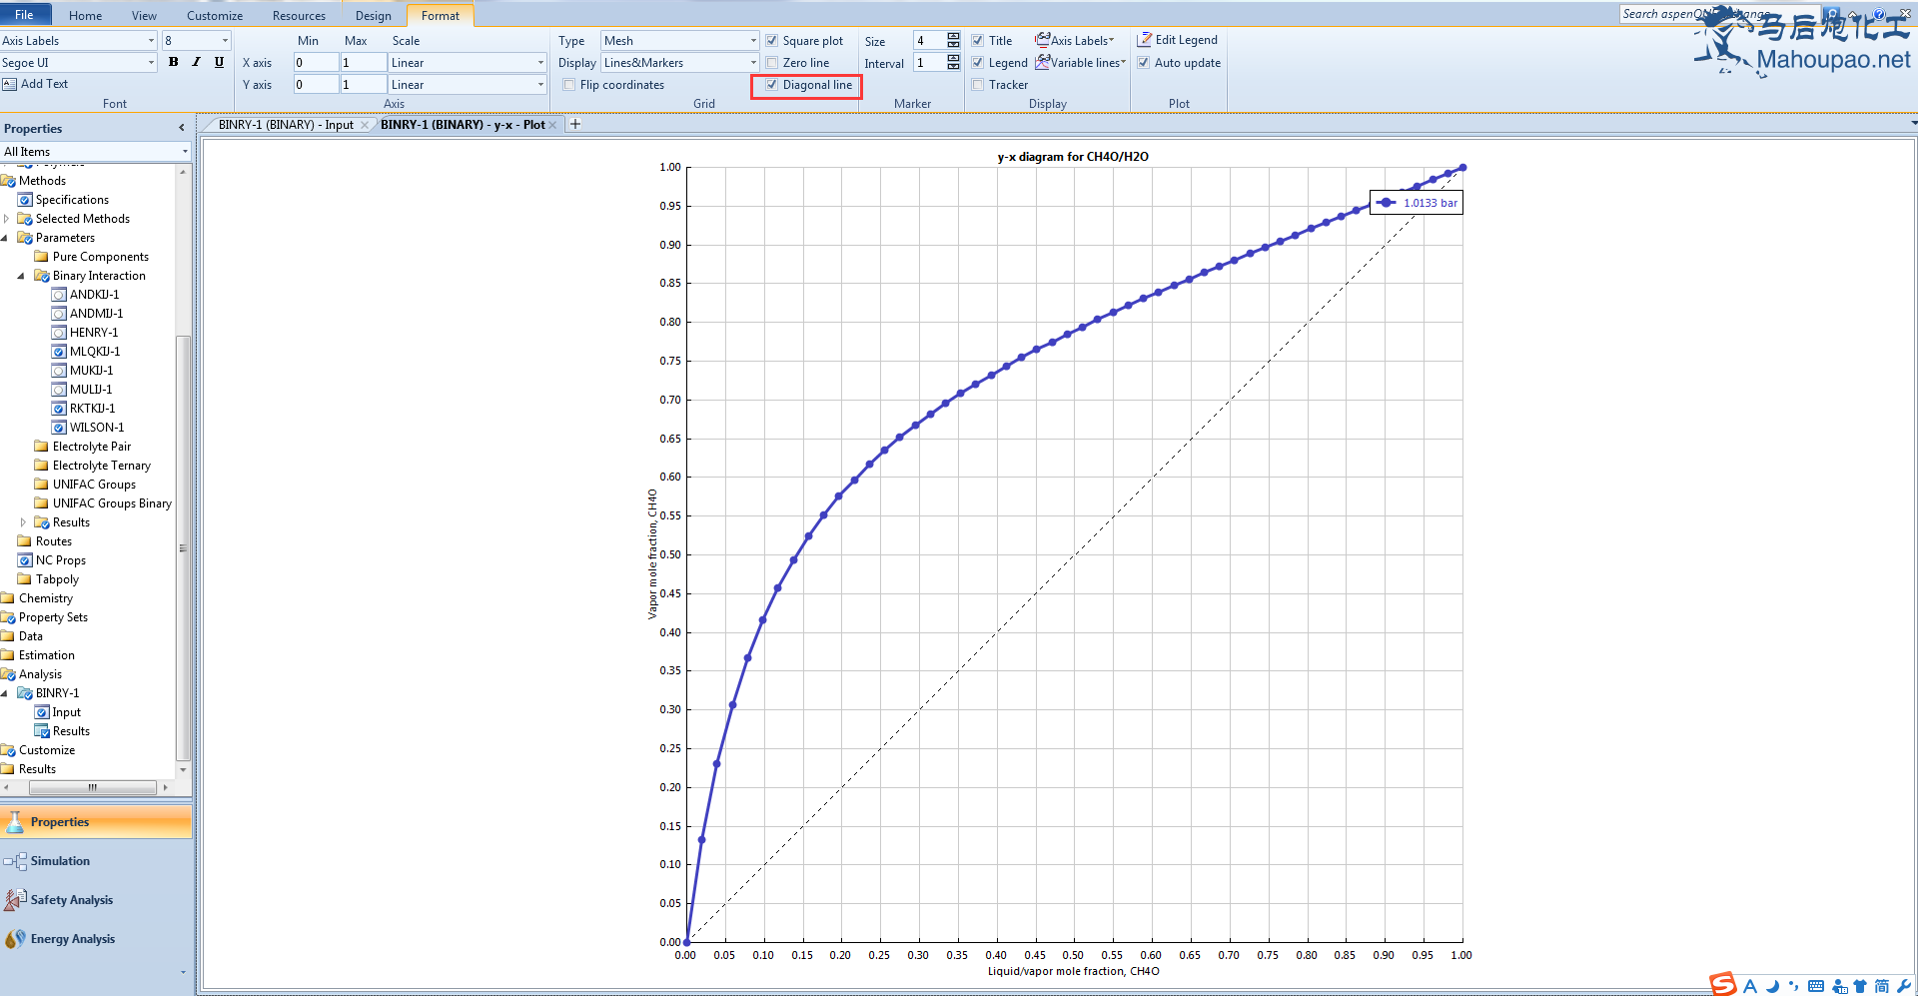The image size is (1918, 996).
Task: Switch to the View ribbon tab
Action: pos(145,15)
